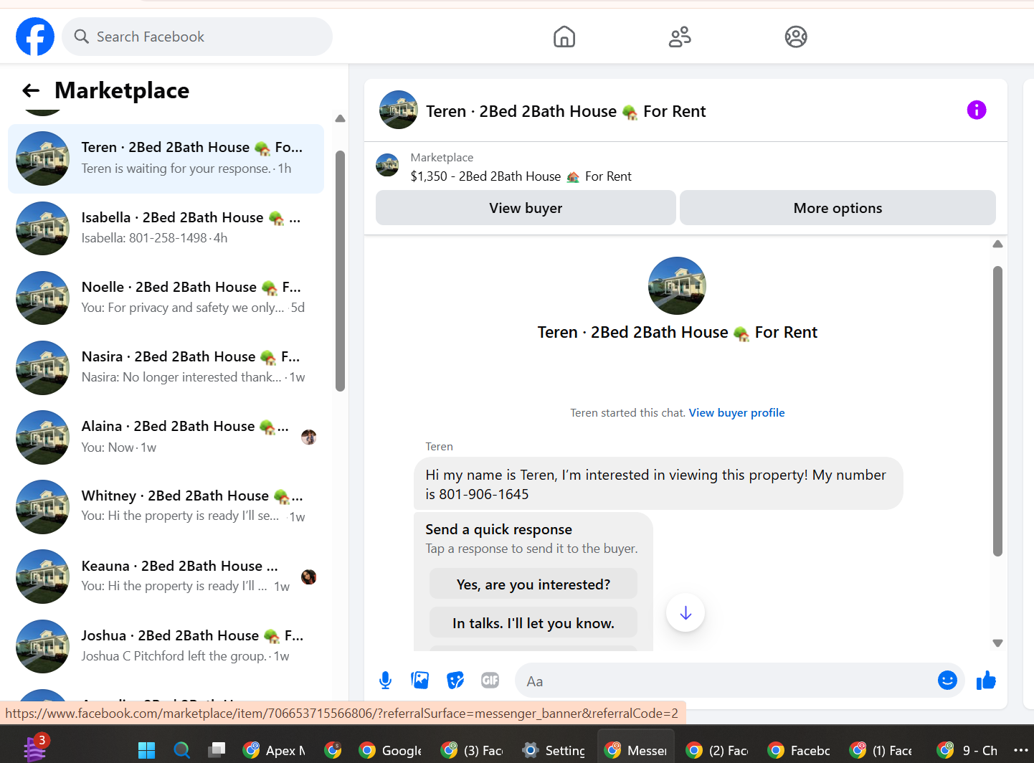
Task: Record a voice clip with microphone icon
Action: coord(385,681)
